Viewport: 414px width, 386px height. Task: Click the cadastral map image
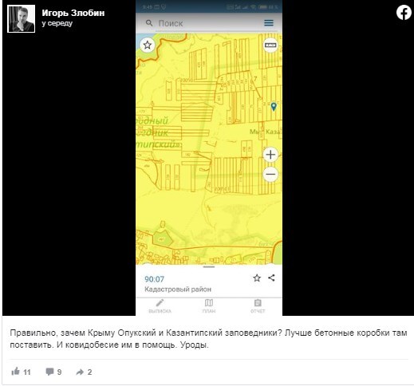coord(209,149)
